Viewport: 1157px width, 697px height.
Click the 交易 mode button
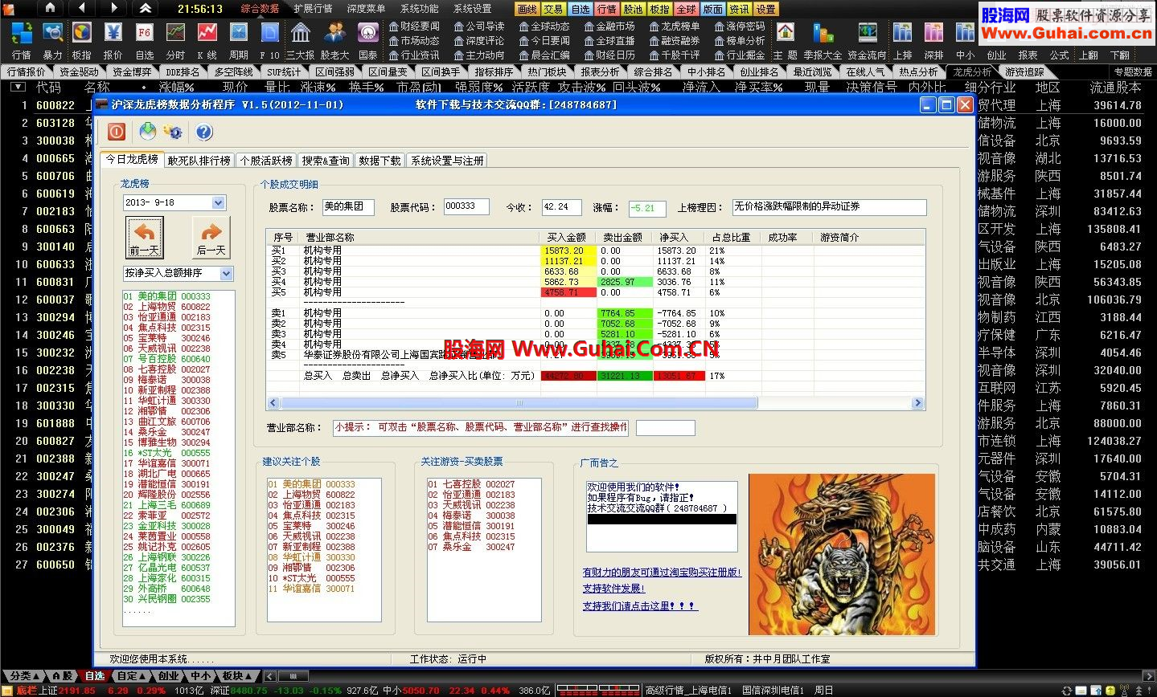(x=553, y=9)
